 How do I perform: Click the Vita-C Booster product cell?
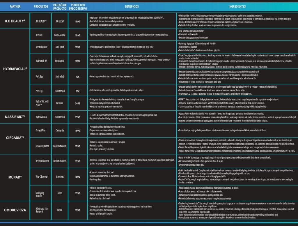click(41, 176)
